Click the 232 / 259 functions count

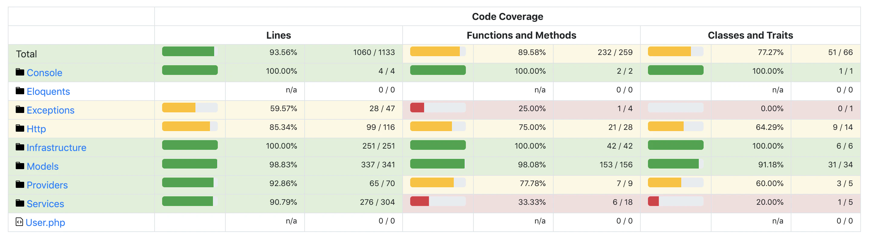pos(615,52)
